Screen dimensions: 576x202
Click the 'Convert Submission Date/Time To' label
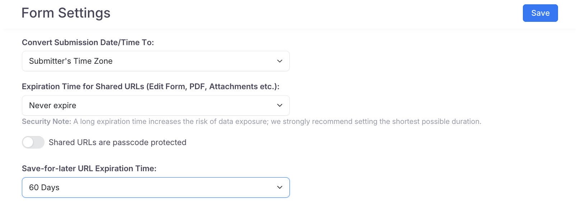[88, 43]
